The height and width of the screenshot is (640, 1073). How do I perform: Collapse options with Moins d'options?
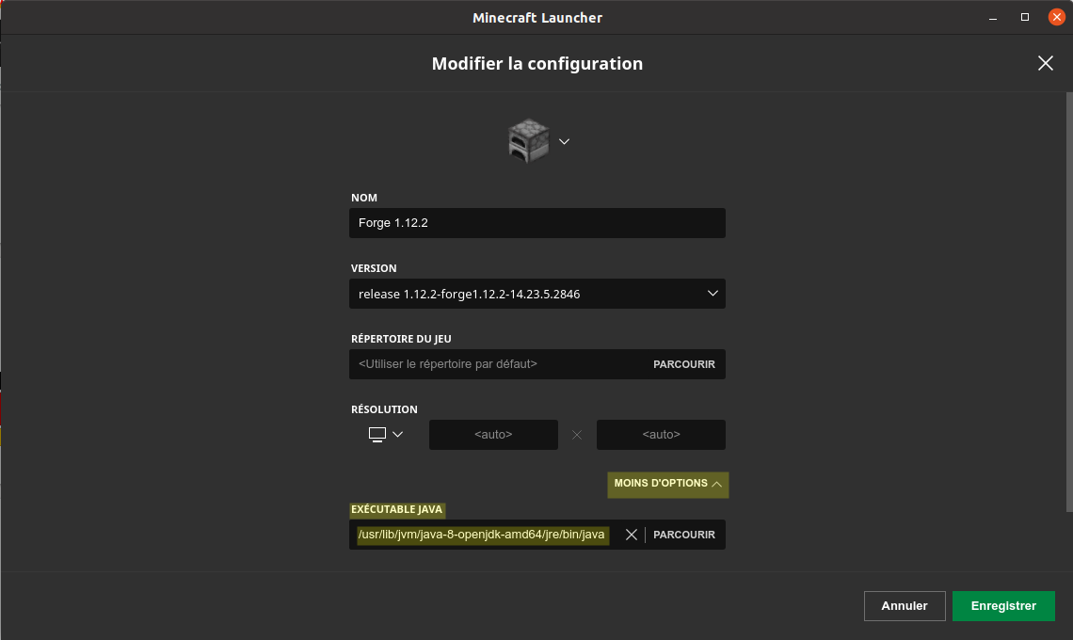tap(668, 484)
